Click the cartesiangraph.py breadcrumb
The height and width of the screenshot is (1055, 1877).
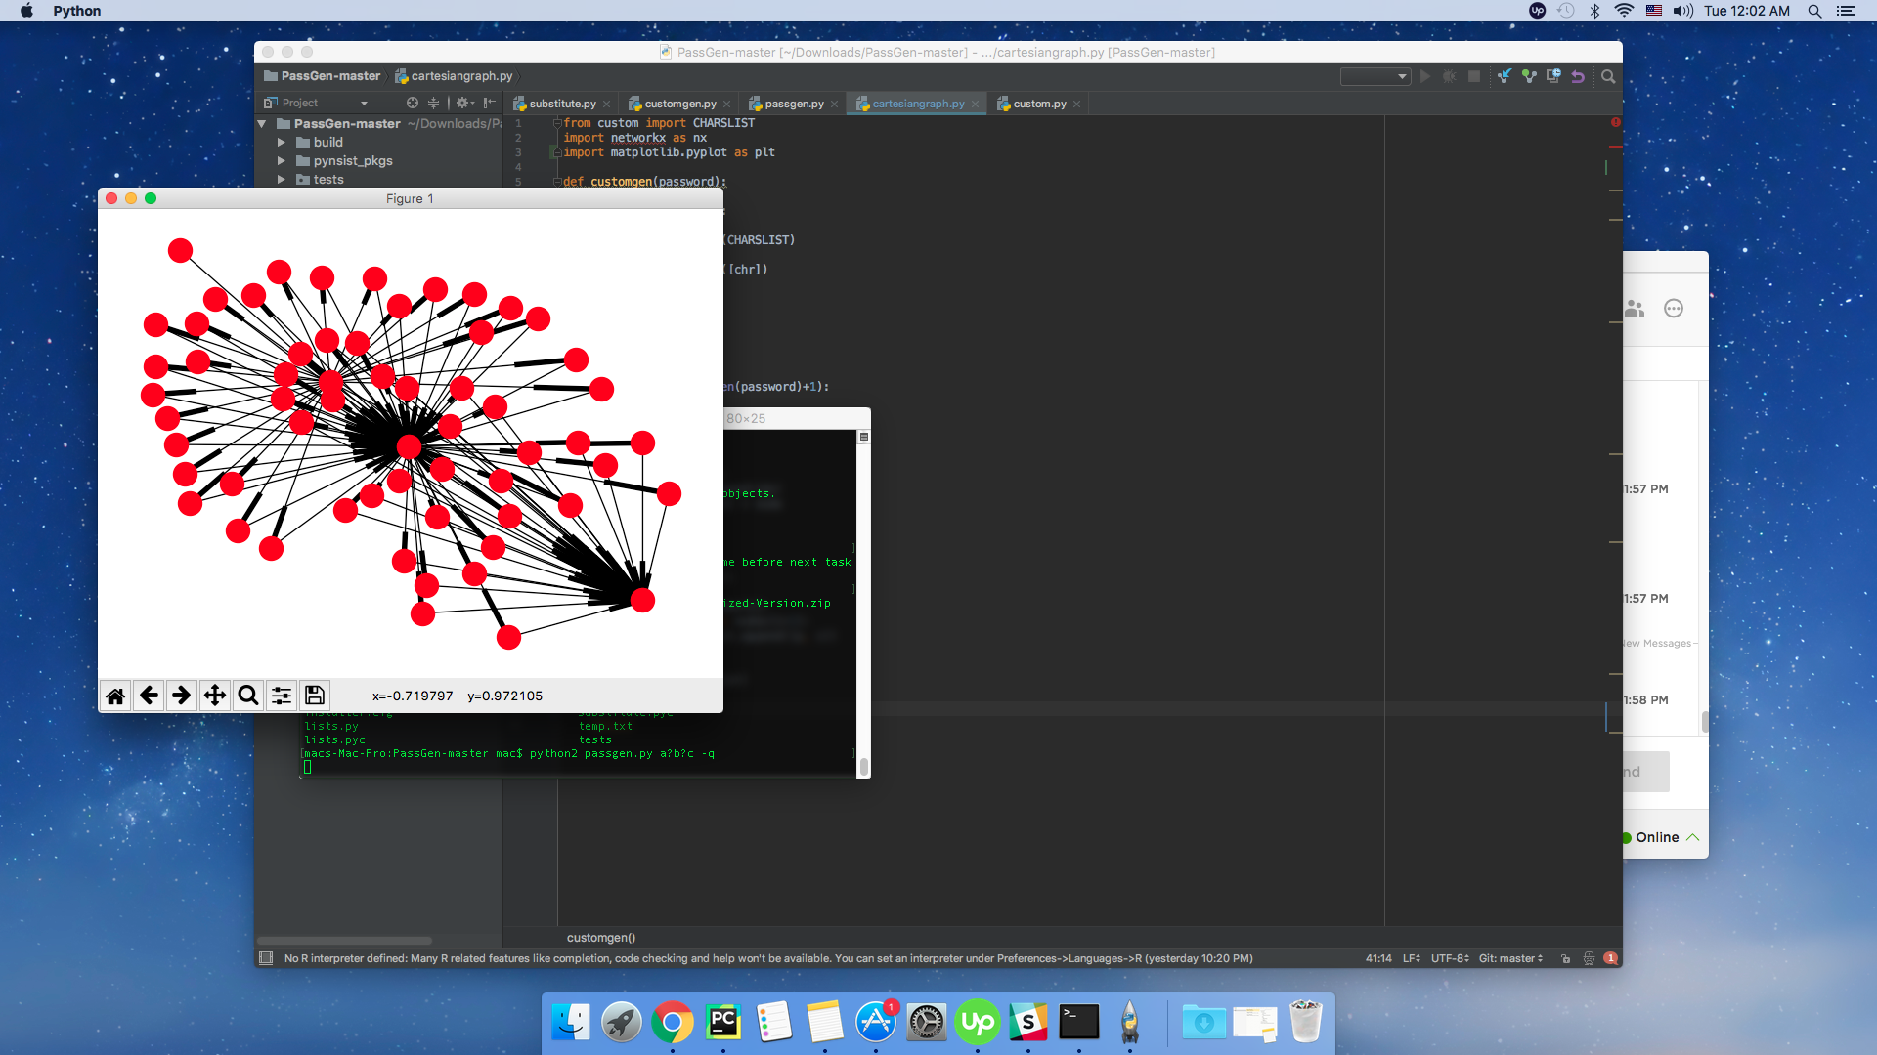454,76
